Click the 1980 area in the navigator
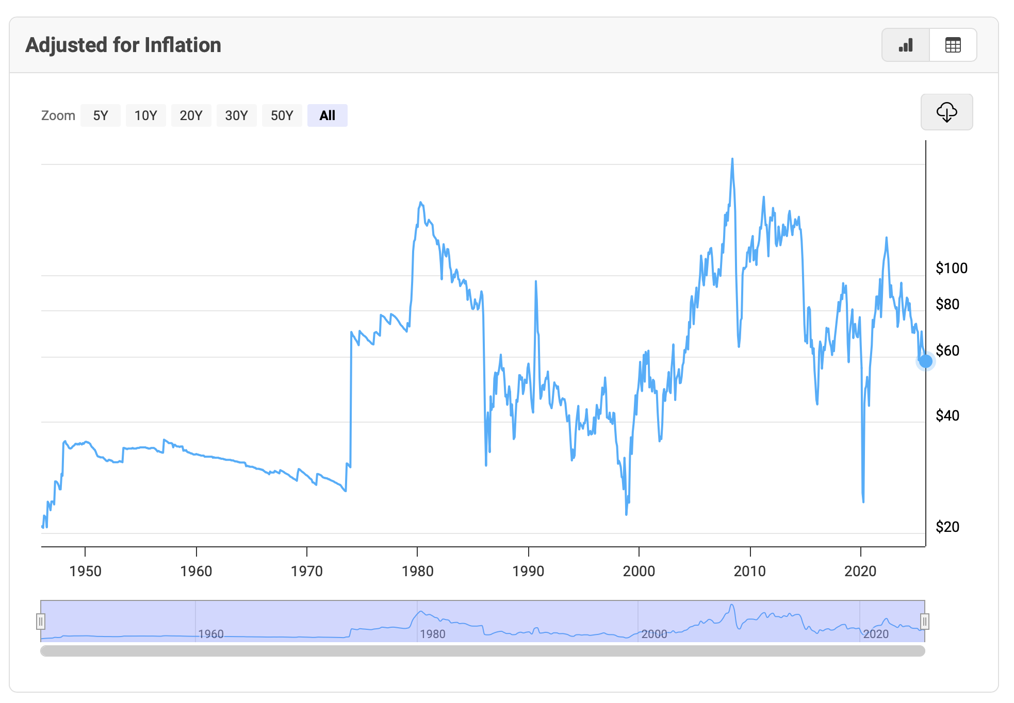Viewport: 1014px width, 703px height. pyautogui.click(x=432, y=634)
